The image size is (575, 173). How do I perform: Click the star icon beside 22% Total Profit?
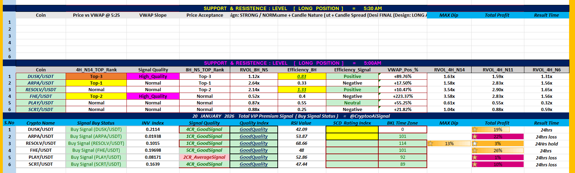point(475,137)
